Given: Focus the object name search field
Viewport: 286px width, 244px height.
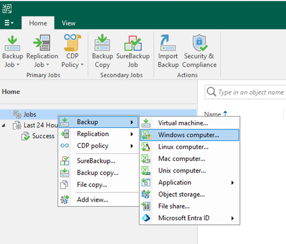Looking at the screenshot, I should 245,92.
